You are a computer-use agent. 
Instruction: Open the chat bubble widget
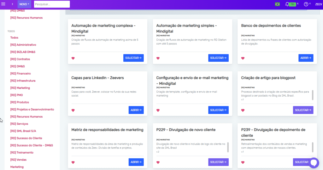pos(314,162)
